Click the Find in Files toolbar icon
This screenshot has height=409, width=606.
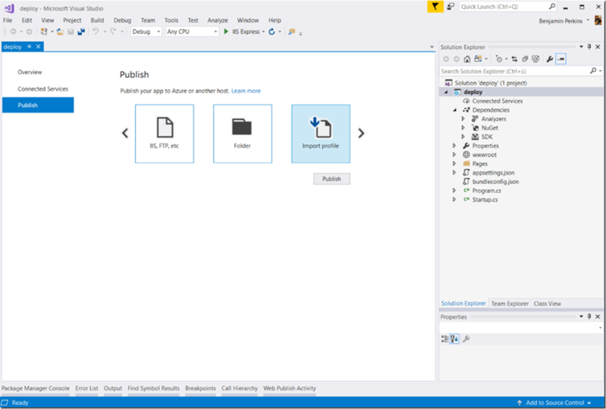[292, 32]
